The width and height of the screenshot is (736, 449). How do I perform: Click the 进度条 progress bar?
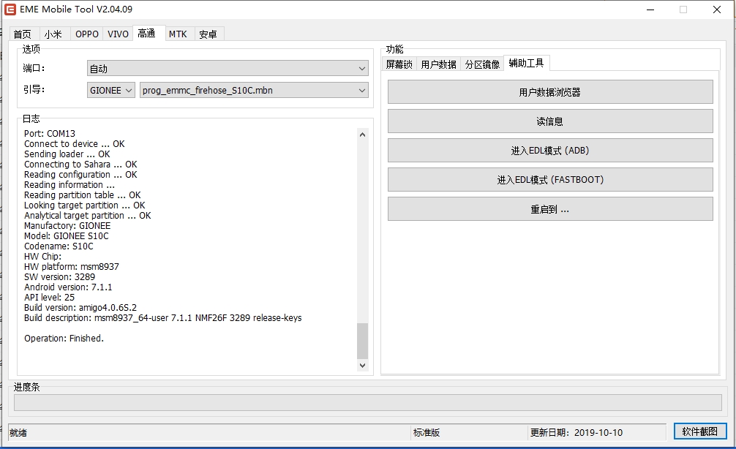click(367, 402)
